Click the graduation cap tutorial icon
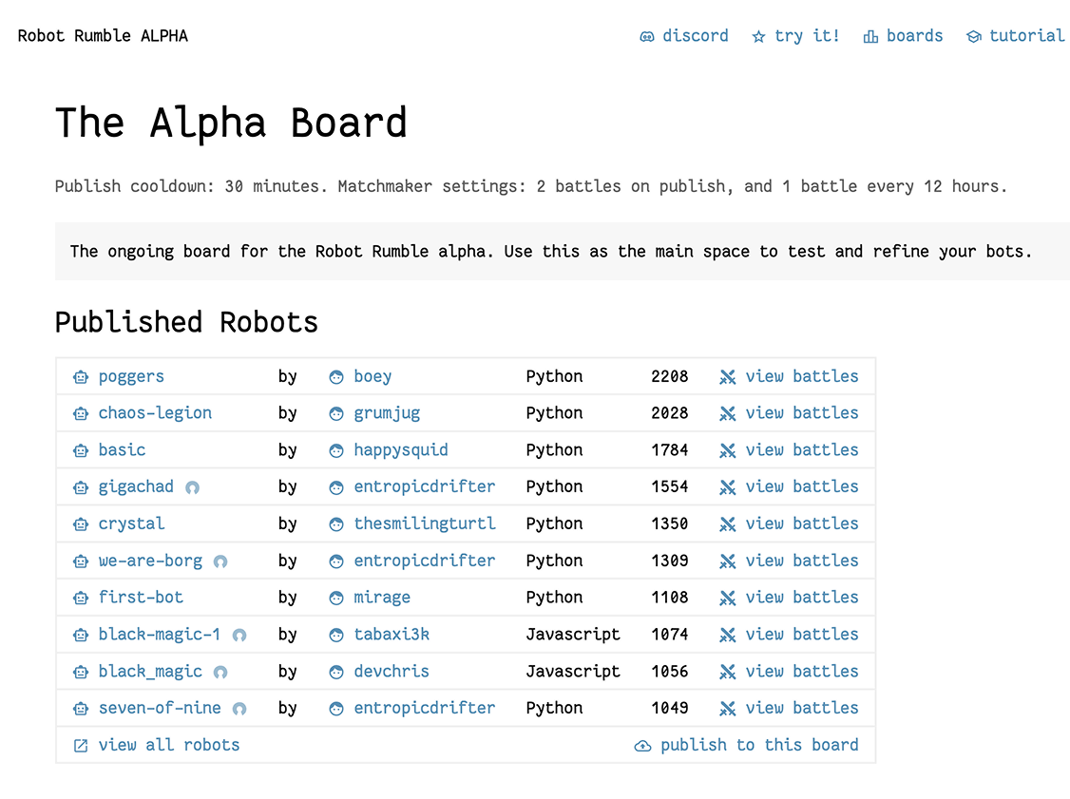The width and height of the screenshot is (1070, 799). point(973,37)
